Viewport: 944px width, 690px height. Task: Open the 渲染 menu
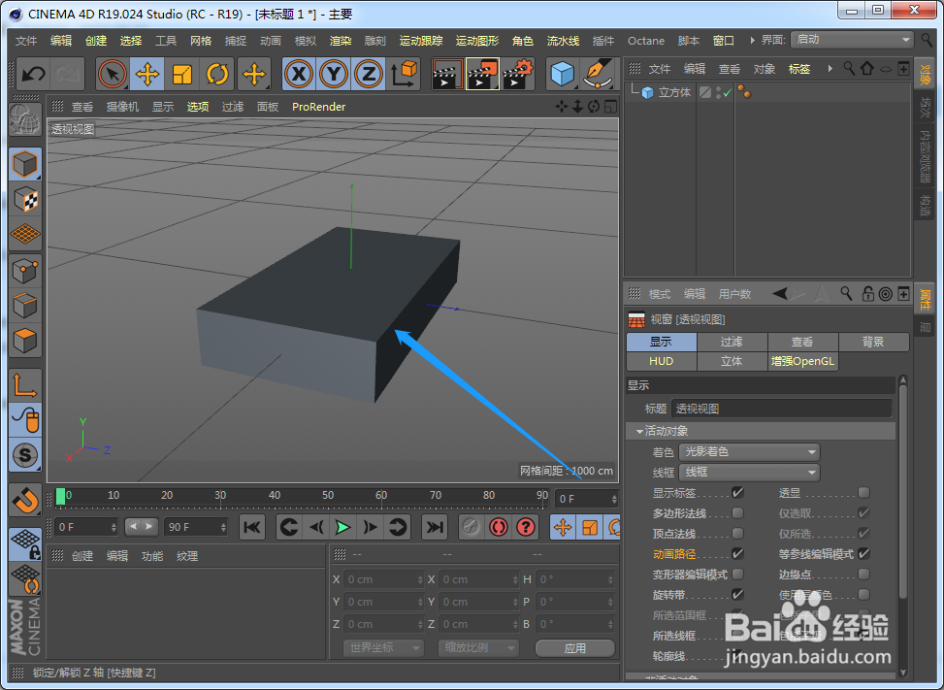click(x=341, y=41)
